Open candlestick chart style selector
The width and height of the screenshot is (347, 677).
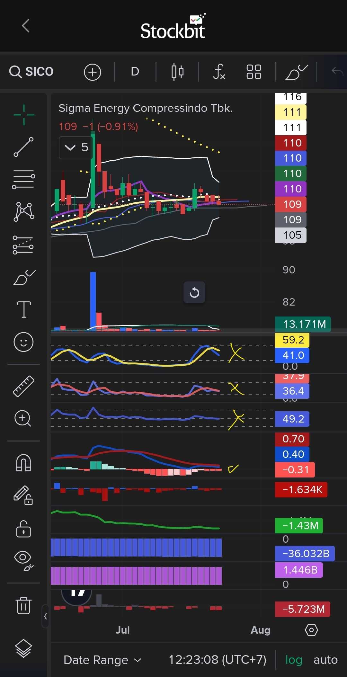coord(177,72)
